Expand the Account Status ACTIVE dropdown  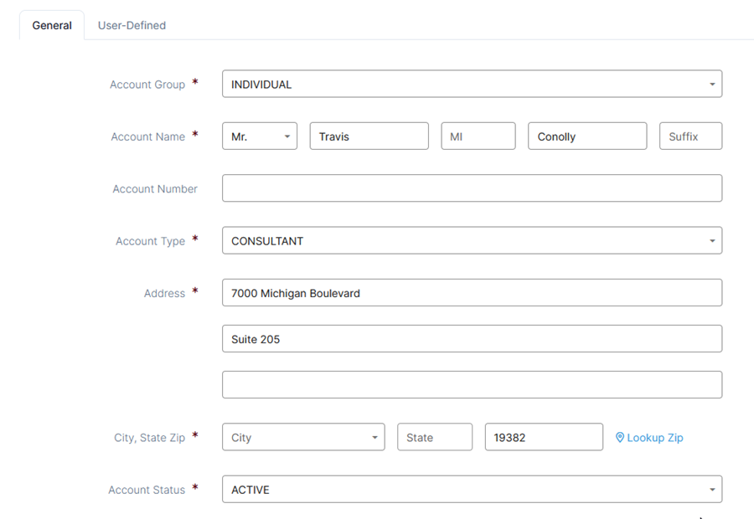click(x=472, y=490)
